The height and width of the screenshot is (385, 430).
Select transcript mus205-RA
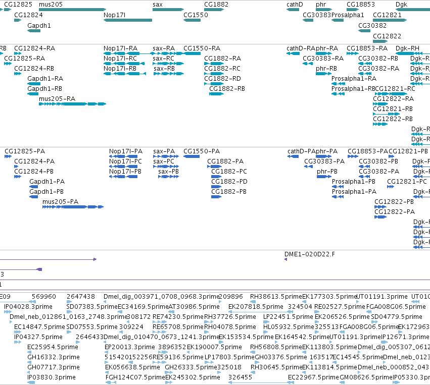[x=57, y=98]
